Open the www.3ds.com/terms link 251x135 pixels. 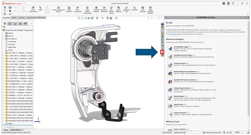[174, 34]
